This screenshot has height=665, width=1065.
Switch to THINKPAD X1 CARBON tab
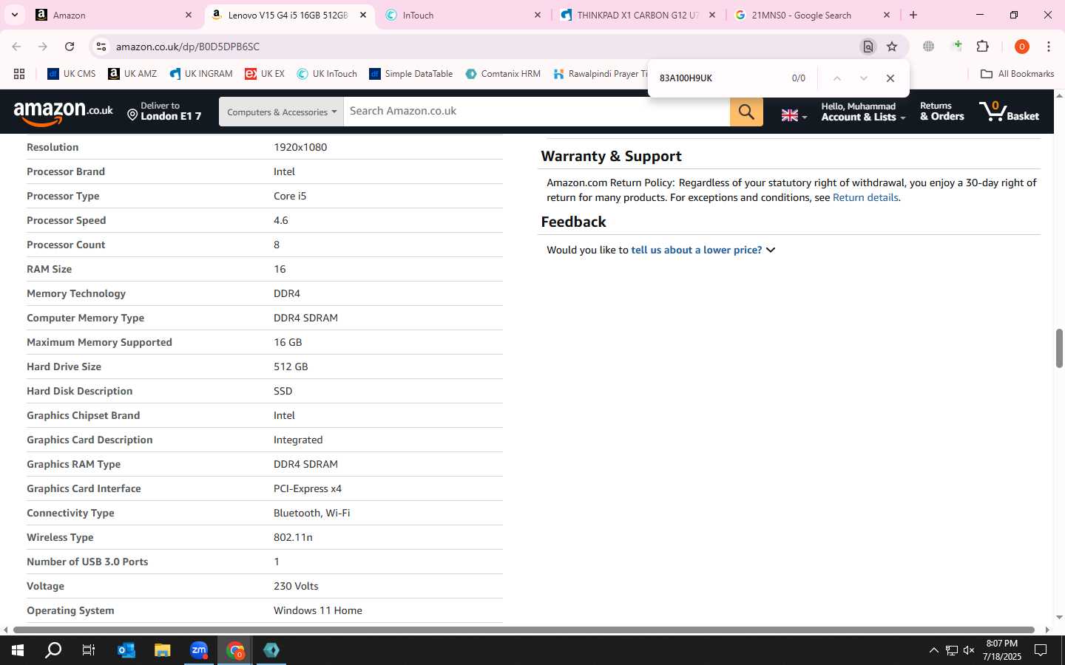637,15
